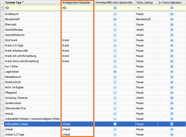Click ABC filter icon under Termin Typ
Image resolution: width=186 pixels, height=137 pixels.
pos(7,8)
